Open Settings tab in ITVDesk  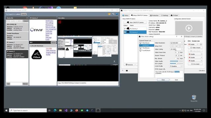(165, 15)
